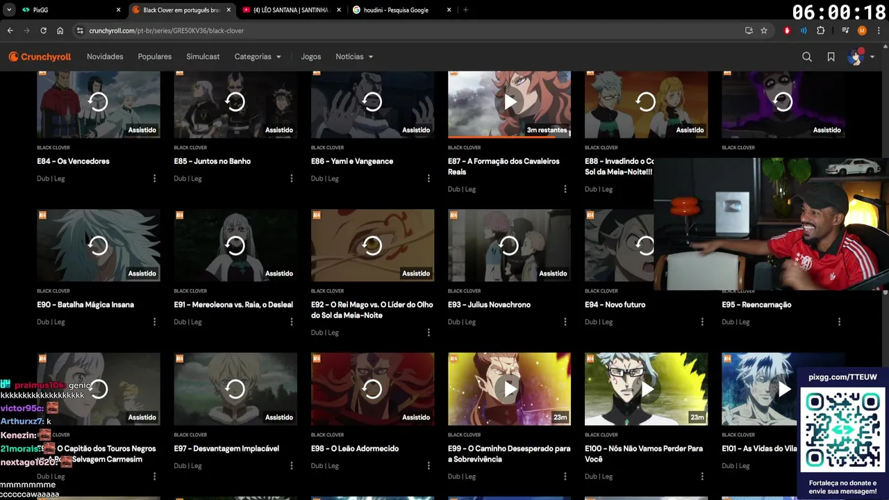This screenshot has height=500, width=889.
Task: Open the Jogos menu item
Action: 311,57
